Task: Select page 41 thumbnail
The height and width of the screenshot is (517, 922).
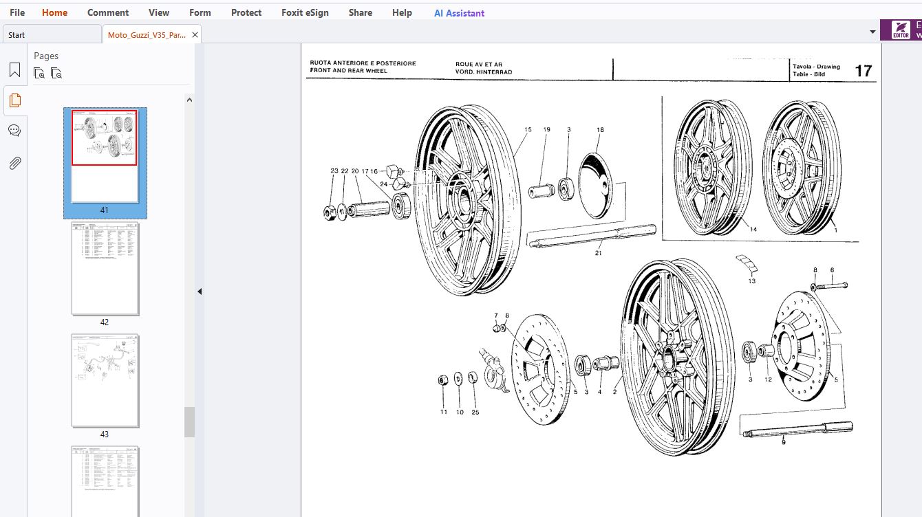Action: coord(105,156)
